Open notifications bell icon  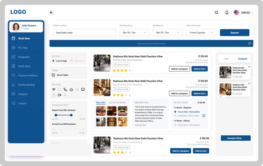[227, 13]
